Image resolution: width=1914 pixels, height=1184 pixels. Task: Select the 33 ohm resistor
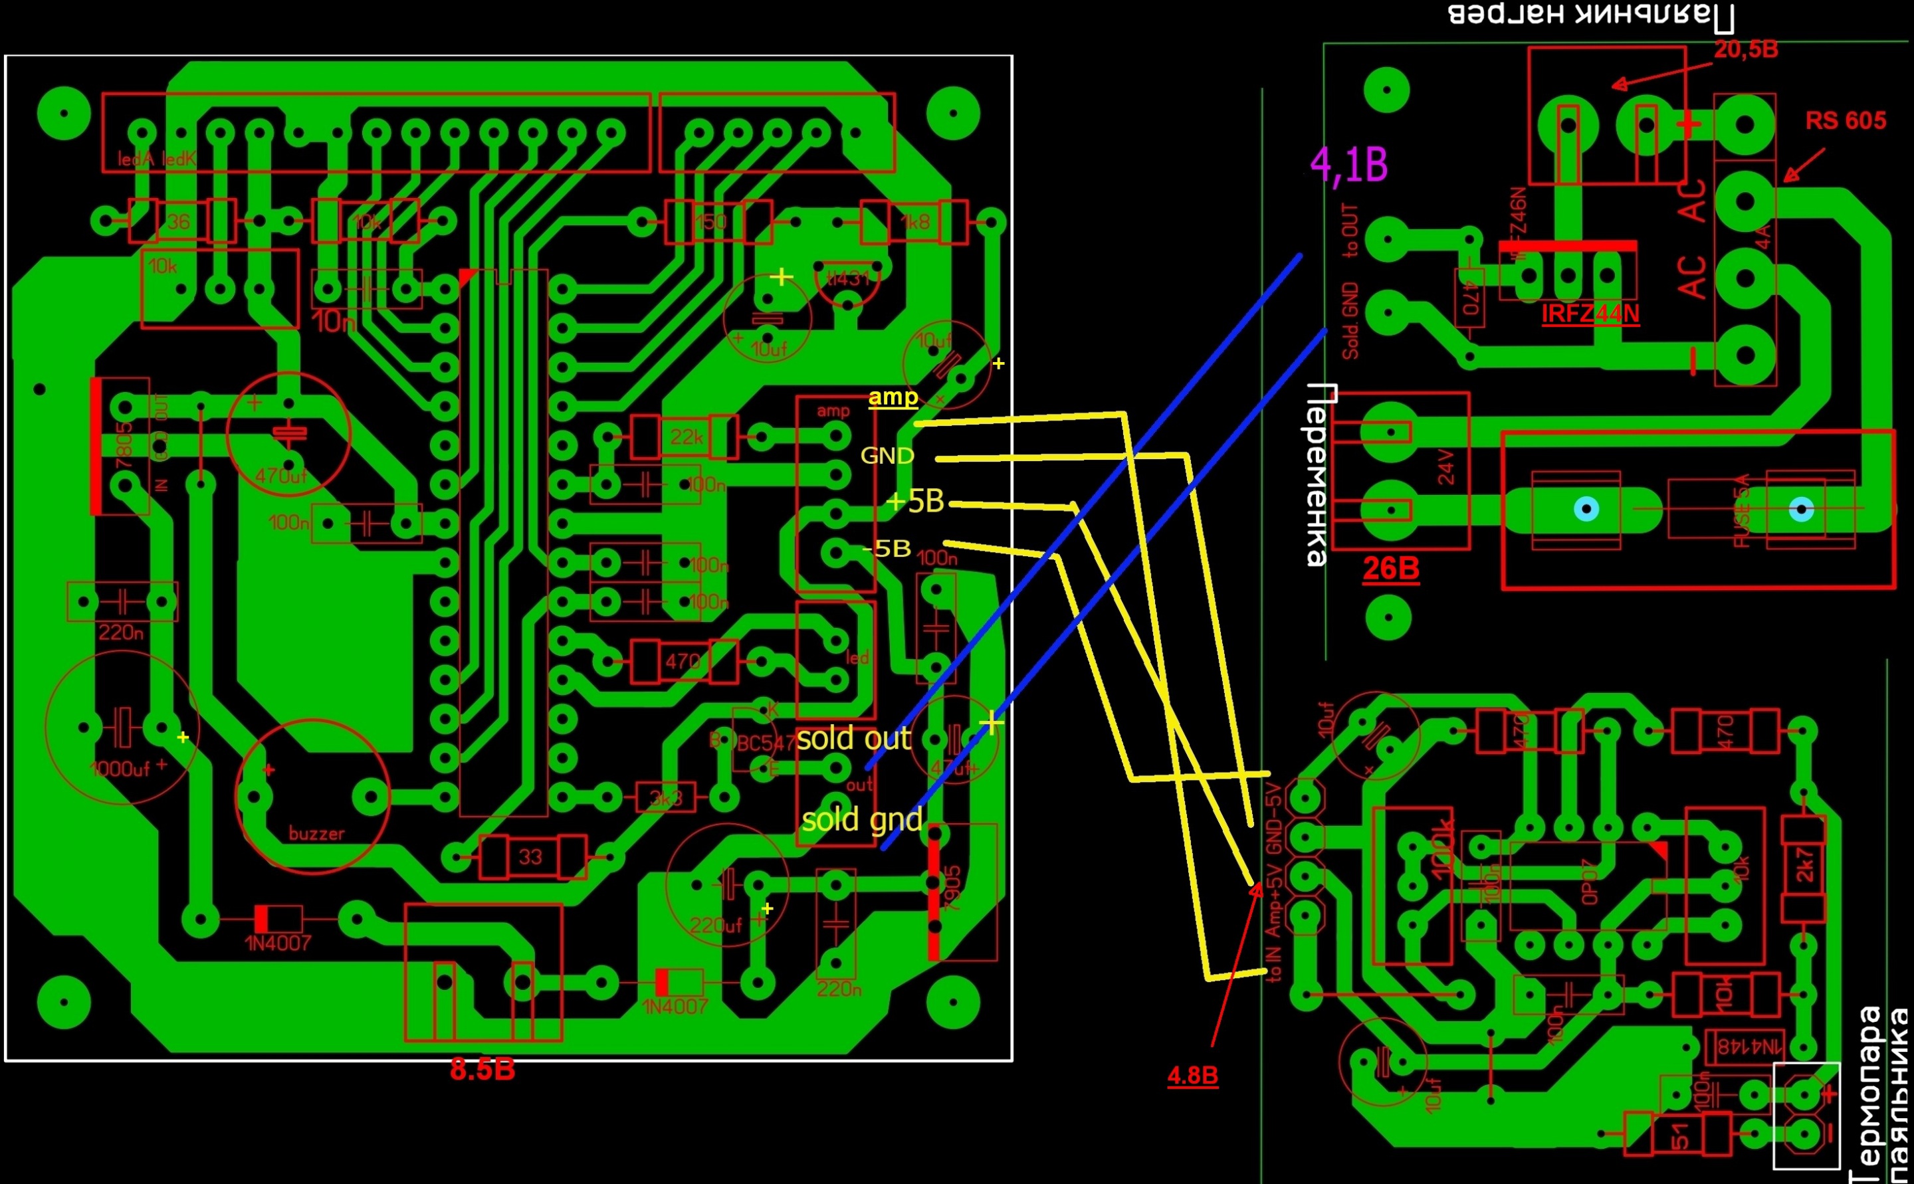[532, 856]
